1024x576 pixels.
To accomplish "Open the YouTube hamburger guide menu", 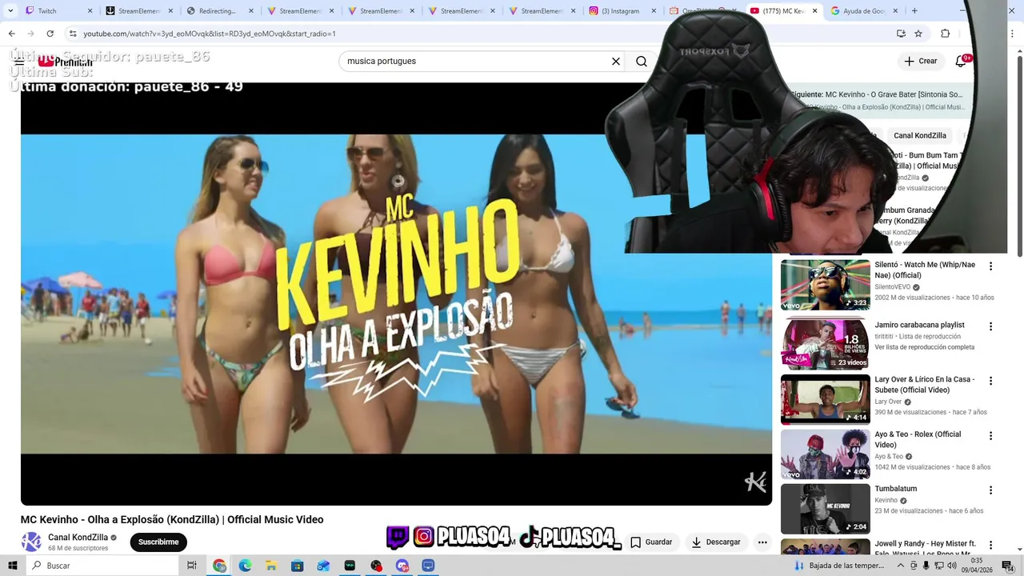I will (x=18, y=61).
